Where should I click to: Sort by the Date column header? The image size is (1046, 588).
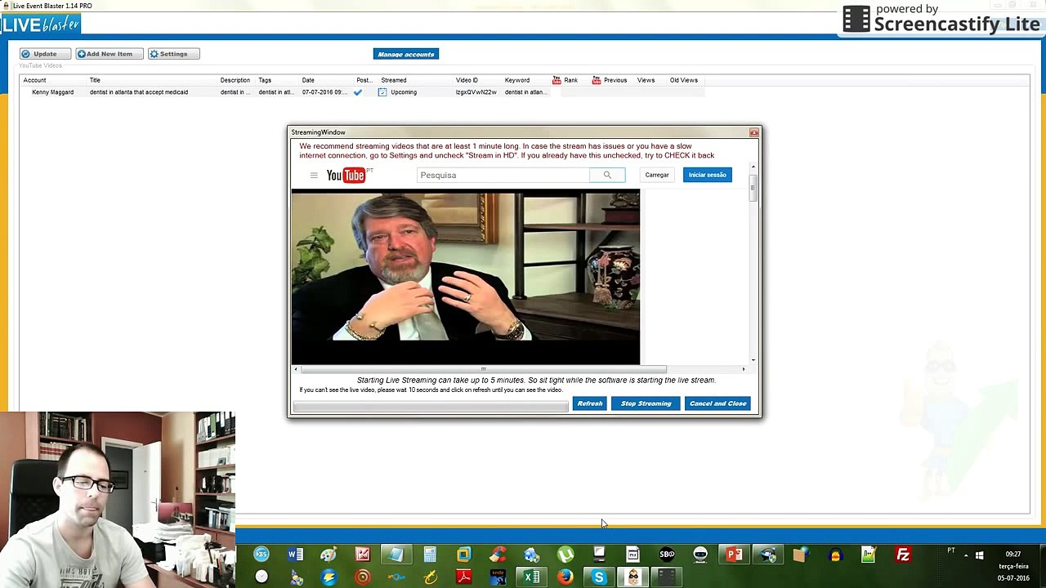(x=308, y=80)
